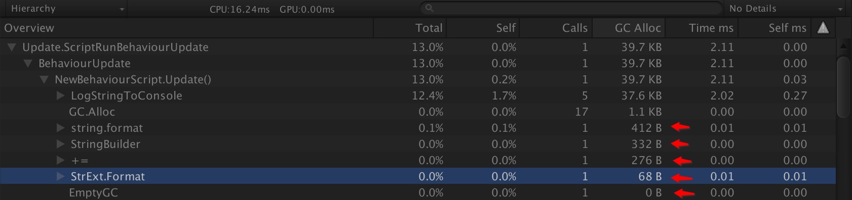Collapse NewBehaviourScript.Update() node
This screenshot has height=200, width=852.
(x=44, y=79)
